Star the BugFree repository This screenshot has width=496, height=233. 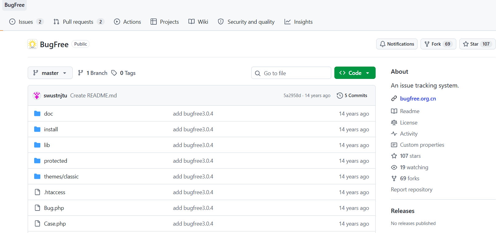click(x=477, y=44)
